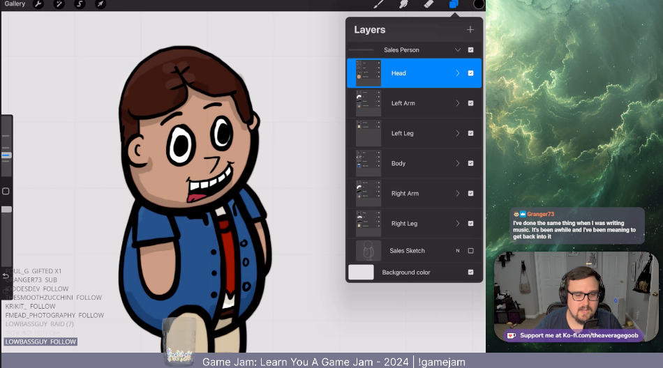Close the Layers panel via layers icon
663x368 pixels.
[x=454, y=4]
